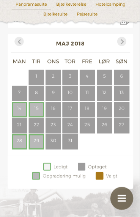The height and width of the screenshot is (217, 140).
Task: Open the Bjælkesuite tab
Action: [x=55, y=14]
